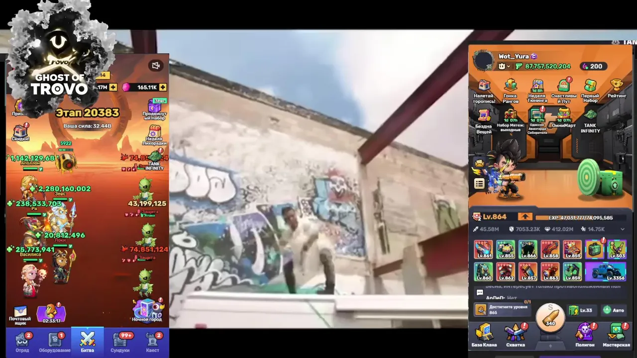
Task: Select the Lv.855 armor slot
Action: click(x=506, y=250)
